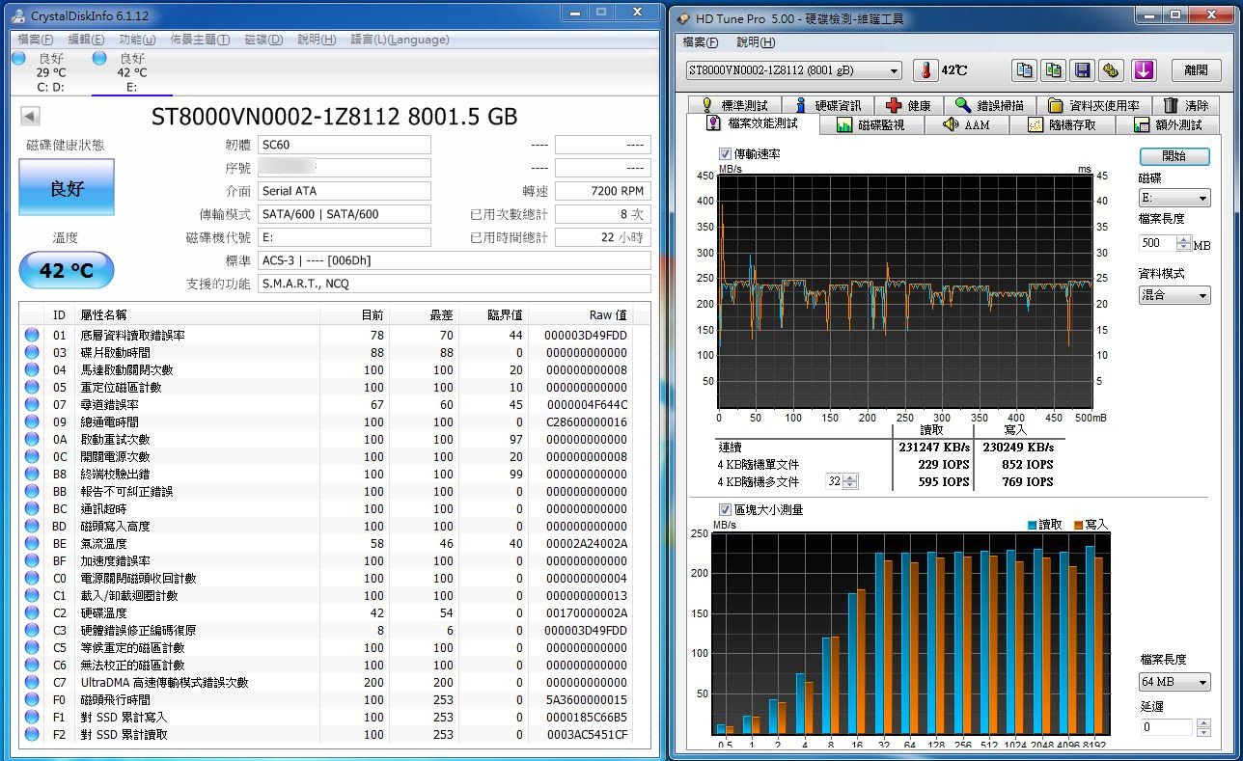
Task: Click the status orb for attribute C7
Action: [x=32, y=682]
